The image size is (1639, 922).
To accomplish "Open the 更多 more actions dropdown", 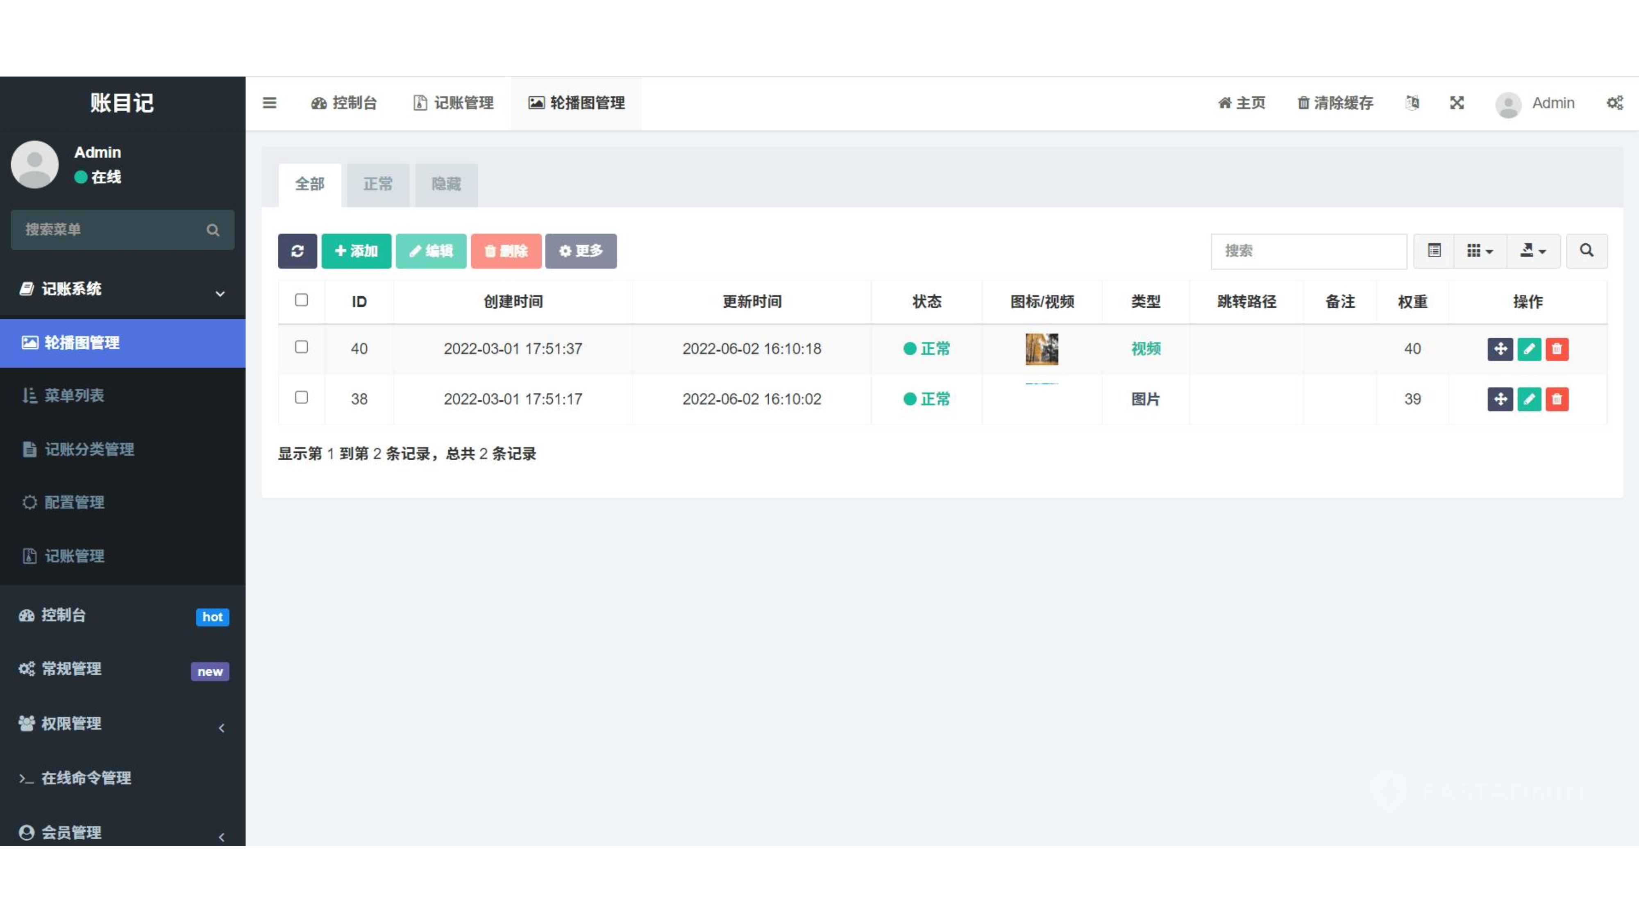I will pyautogui.click(x=580, y=251).
